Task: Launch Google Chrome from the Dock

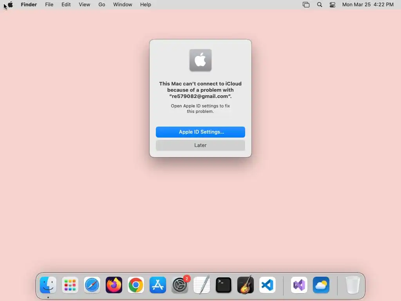Action: click(136, 285)
